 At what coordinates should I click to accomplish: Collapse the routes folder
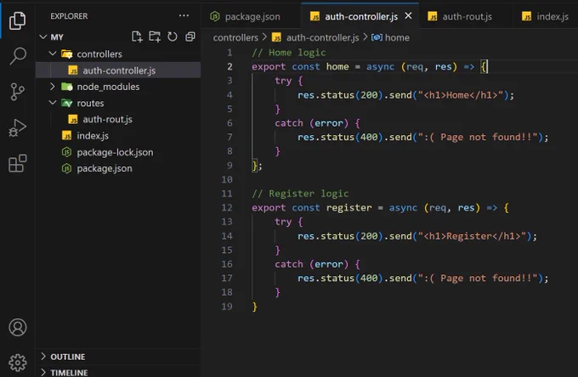(x=53, y=103)
